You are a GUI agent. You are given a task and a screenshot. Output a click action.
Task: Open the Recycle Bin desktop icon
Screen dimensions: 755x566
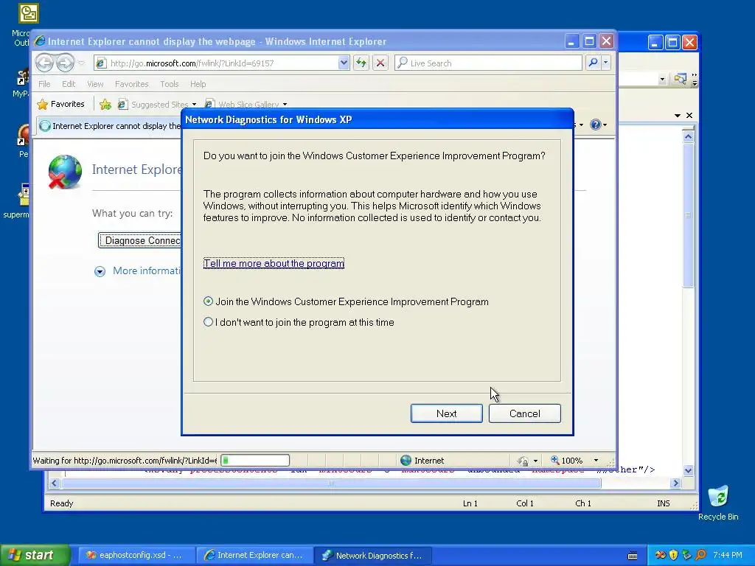pos(718,503)
